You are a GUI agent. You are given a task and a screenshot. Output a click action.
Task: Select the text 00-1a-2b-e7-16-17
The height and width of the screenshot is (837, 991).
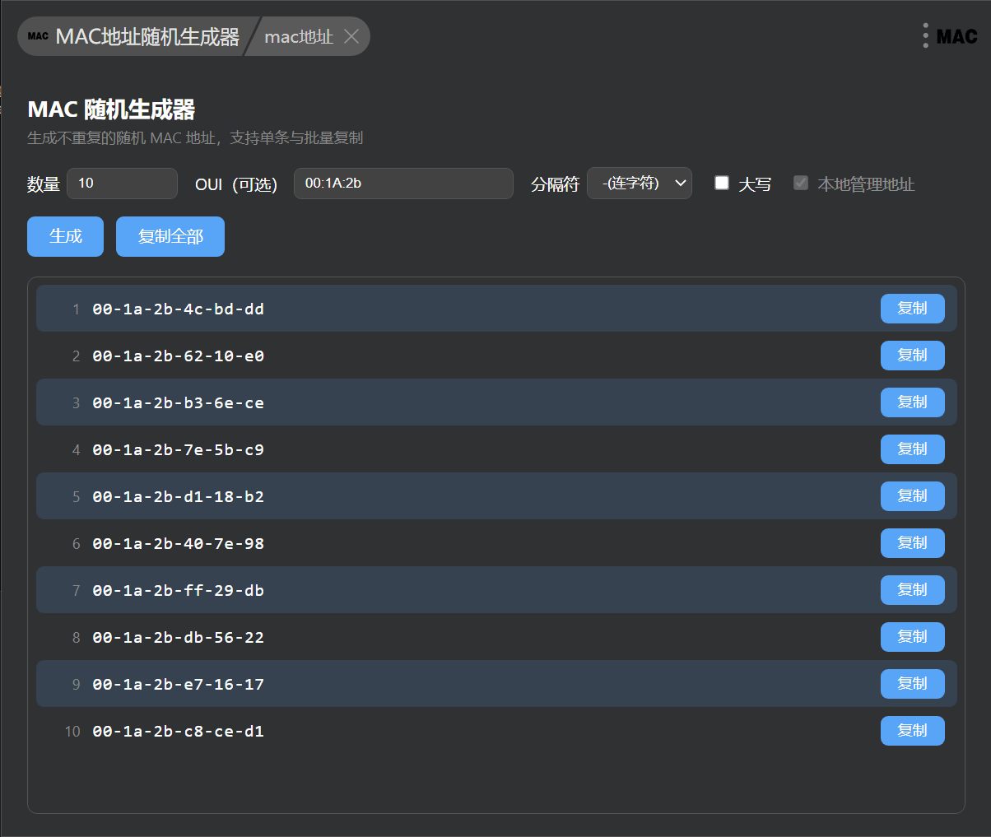pyautogui.click(x=178, y=685)
